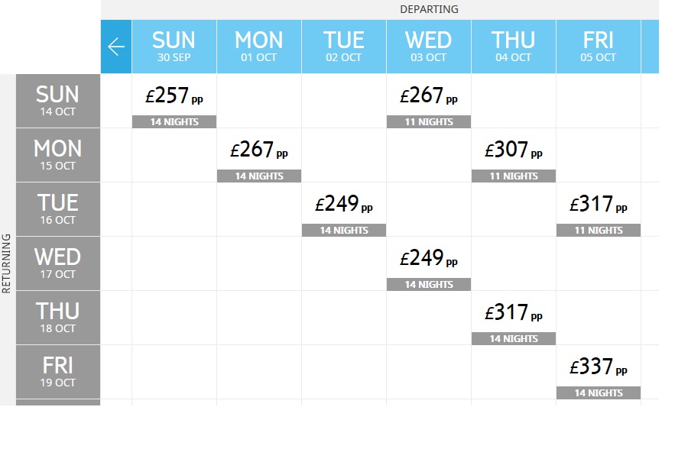Screen dimensions: 688x449
Task: Click the THU 18 OCT returning row
Action: point(58,318)
